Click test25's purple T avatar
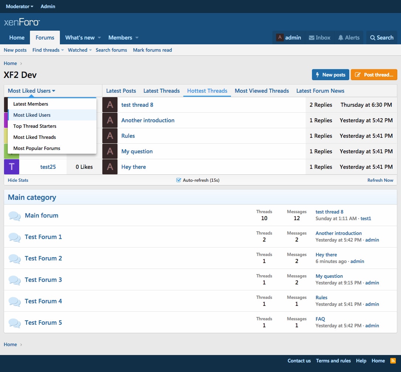The image size is (401, 372). click(11, 167)
